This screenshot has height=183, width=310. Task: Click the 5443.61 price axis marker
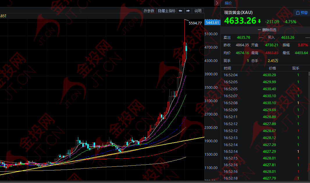(x=212, y=22)
